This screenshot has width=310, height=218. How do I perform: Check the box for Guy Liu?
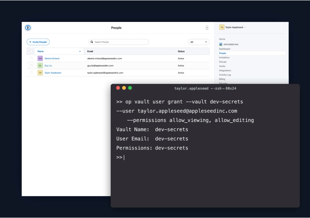[31, 65]
